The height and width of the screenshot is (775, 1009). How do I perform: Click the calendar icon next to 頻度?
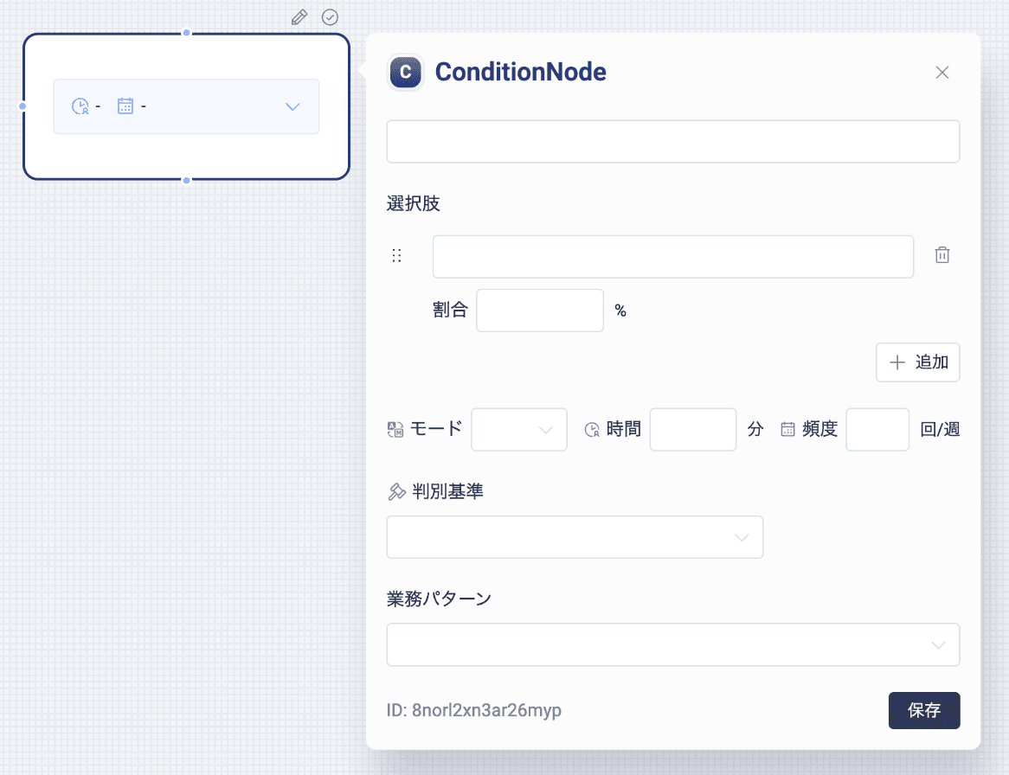pos(787,430)
